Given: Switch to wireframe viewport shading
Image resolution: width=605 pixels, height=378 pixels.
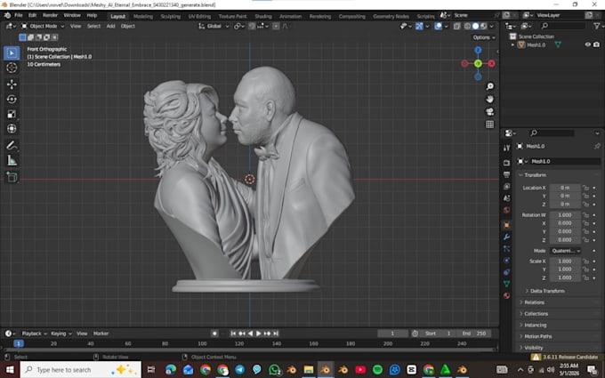Looking at the screenshot, I should [467, 26].
